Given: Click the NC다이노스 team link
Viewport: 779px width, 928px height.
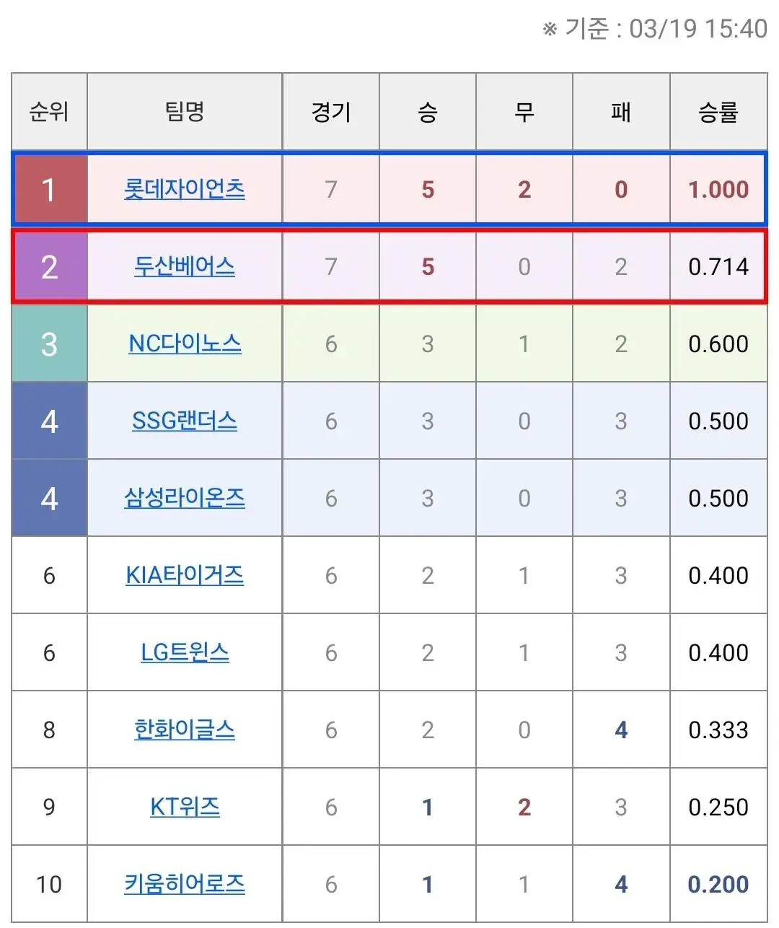Looking at the screenshot, I should click(x=184, y=344).
